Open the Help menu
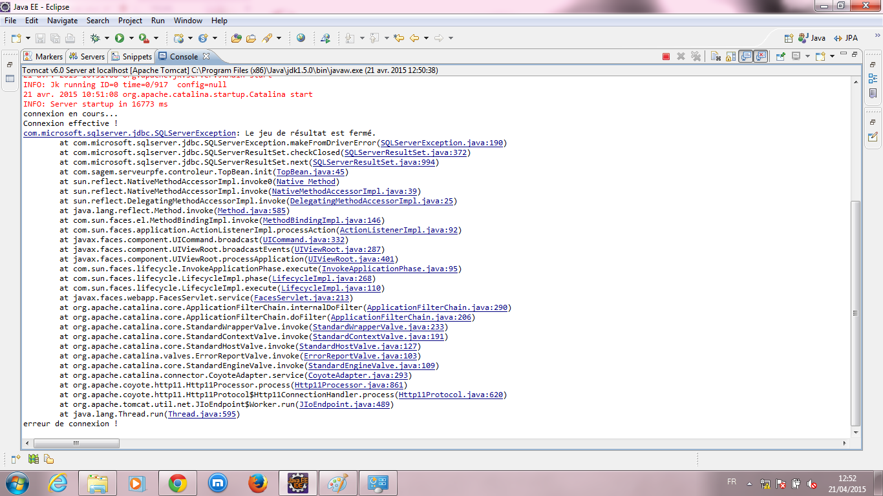 click(220, 21)
